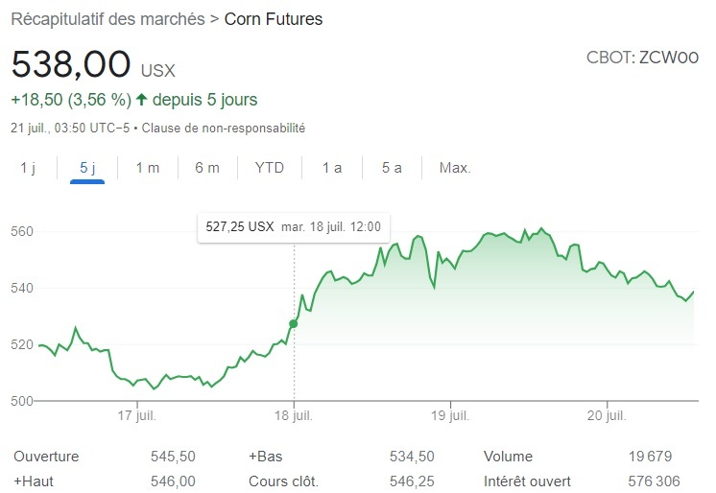Click the green up arrow icon
716x493 pixels.
pyautogui.click(x=142, y=100)
